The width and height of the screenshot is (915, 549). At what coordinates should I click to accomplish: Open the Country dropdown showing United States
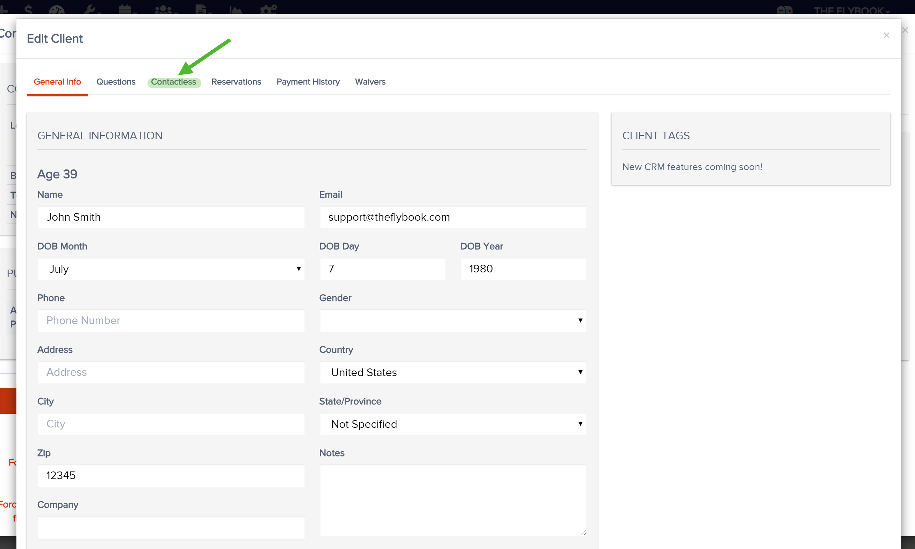tap(453, 373)
